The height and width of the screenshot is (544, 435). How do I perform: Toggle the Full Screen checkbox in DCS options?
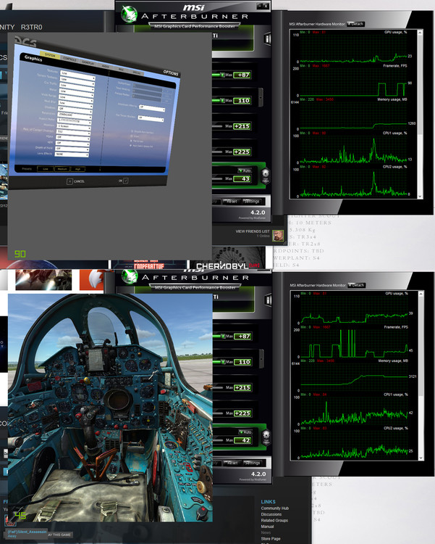pos(131,141)
